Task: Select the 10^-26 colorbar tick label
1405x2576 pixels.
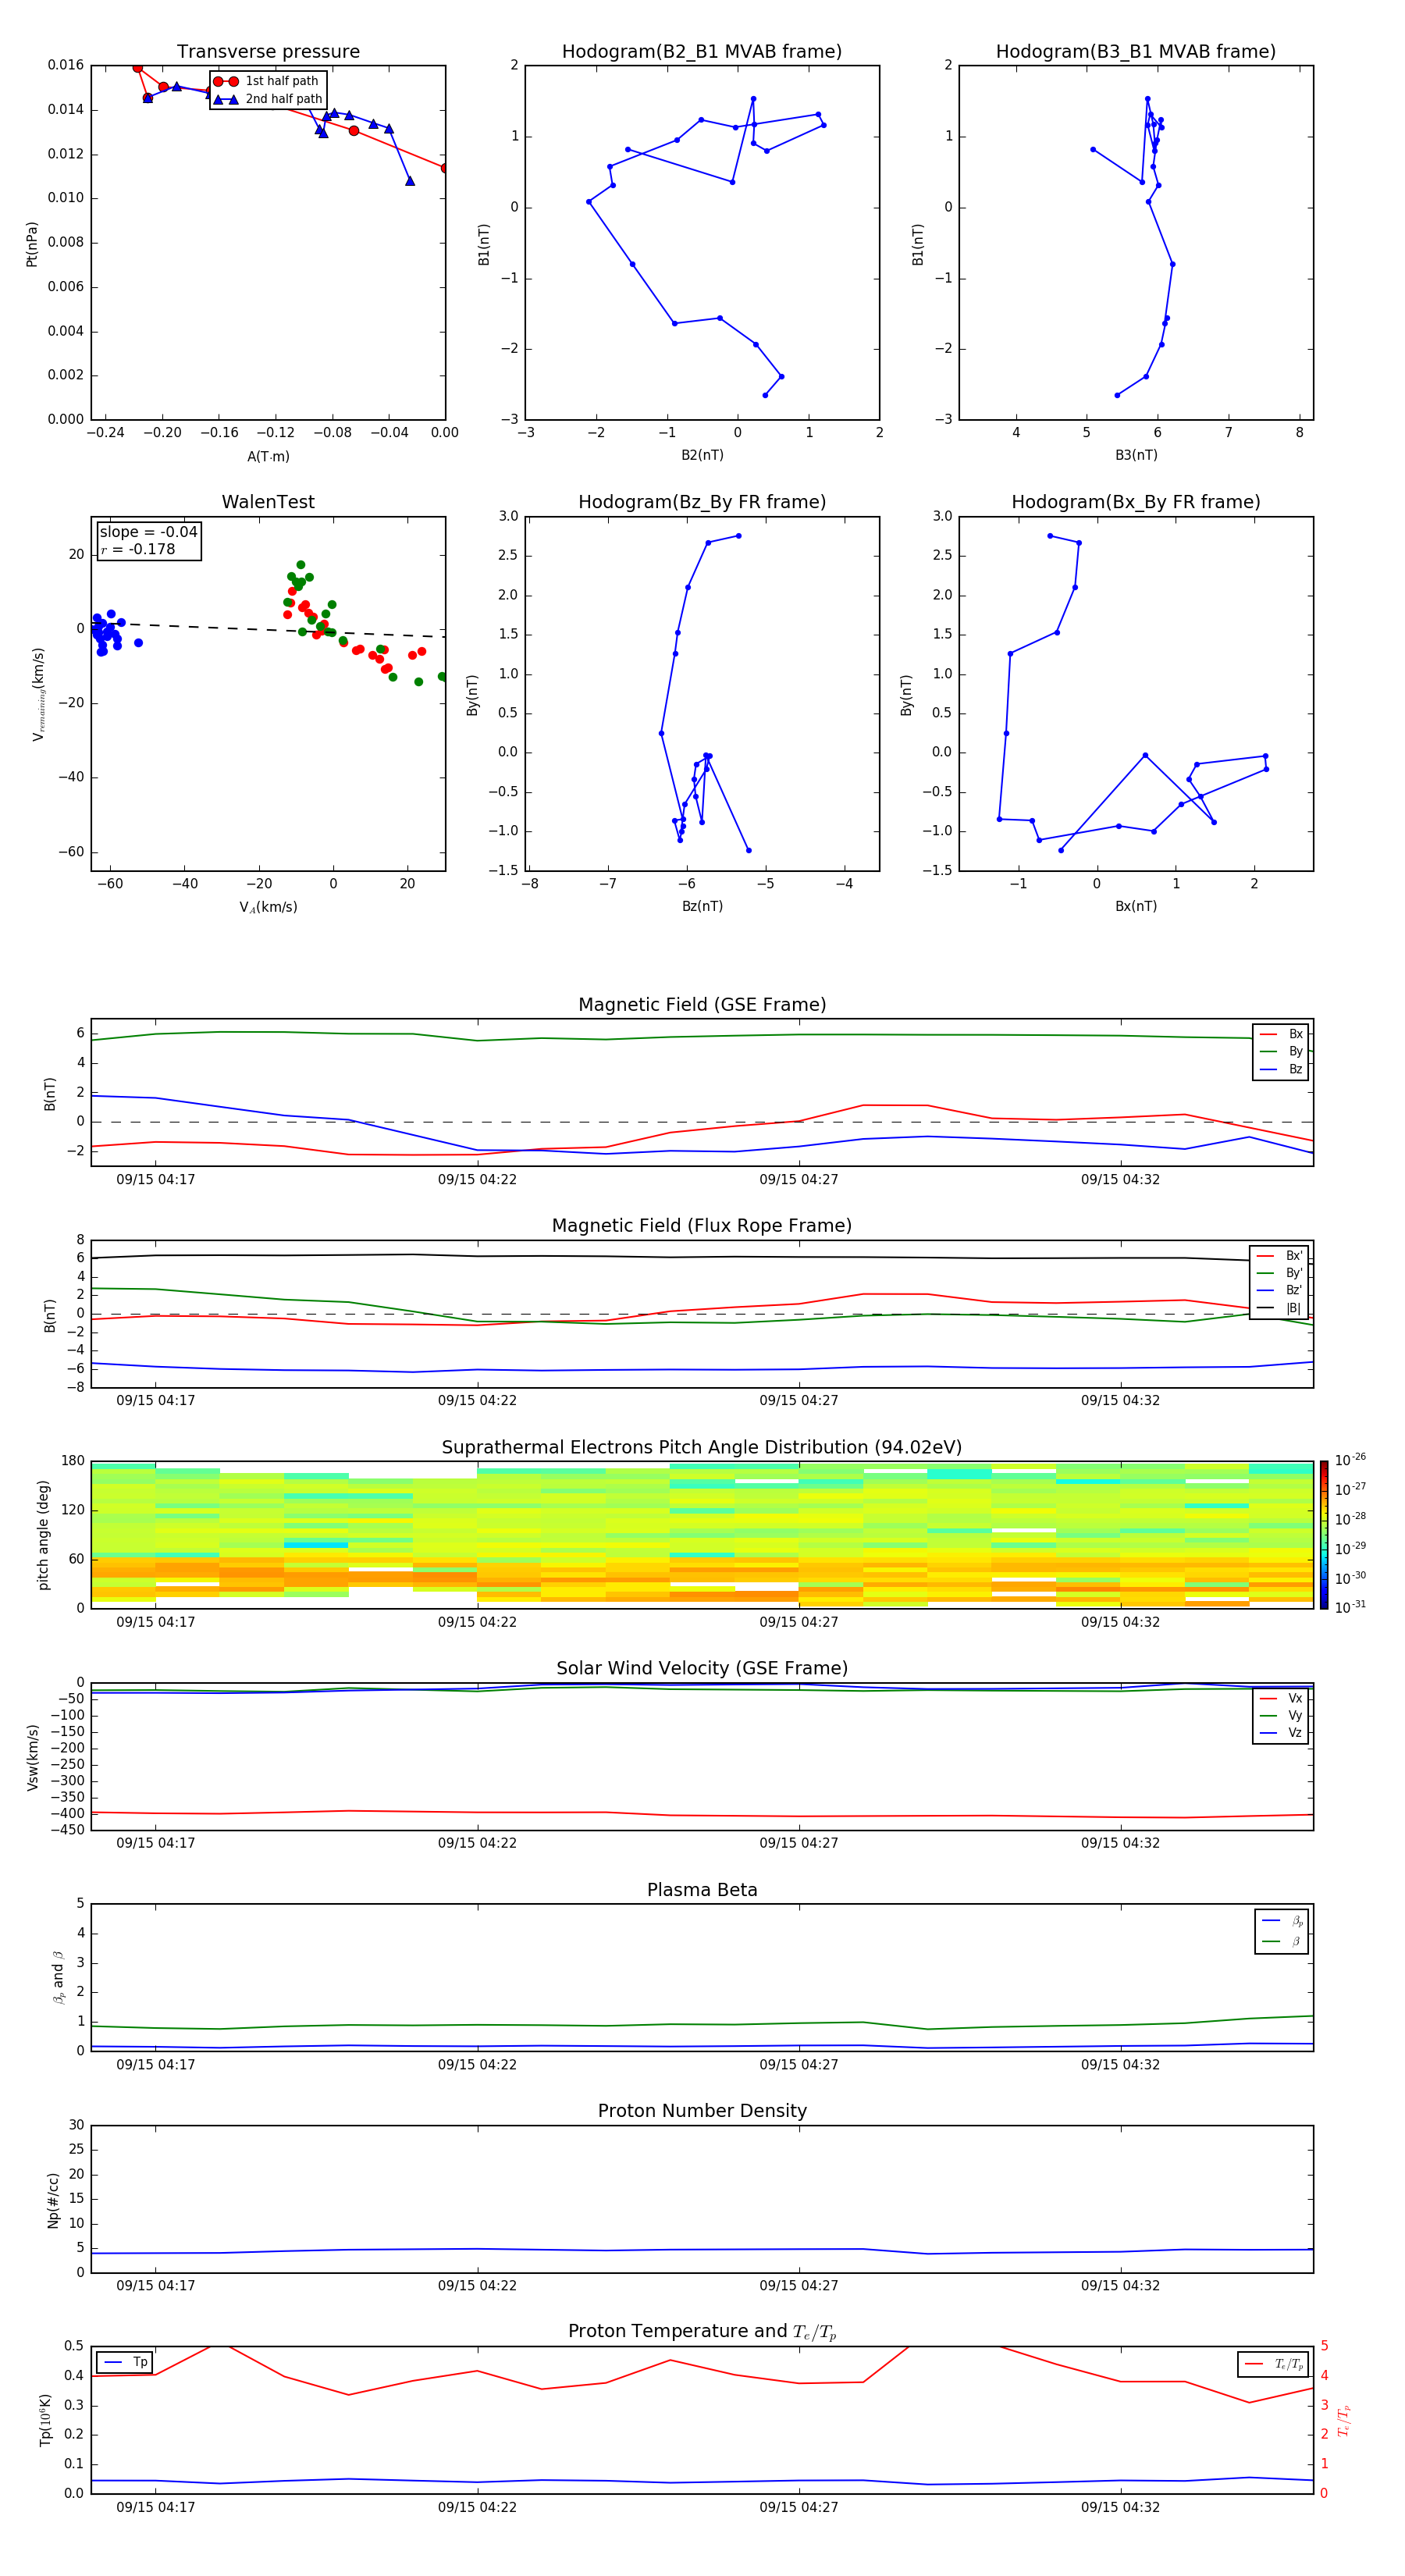Action: click(x=1350, y=1460)
